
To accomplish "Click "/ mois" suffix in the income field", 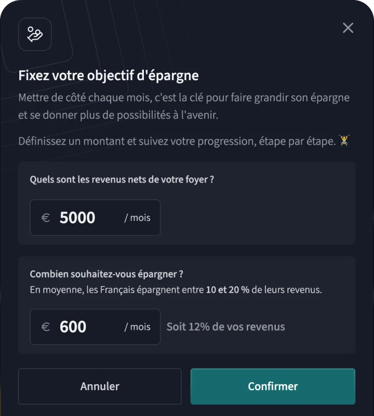I will [137, 217].
